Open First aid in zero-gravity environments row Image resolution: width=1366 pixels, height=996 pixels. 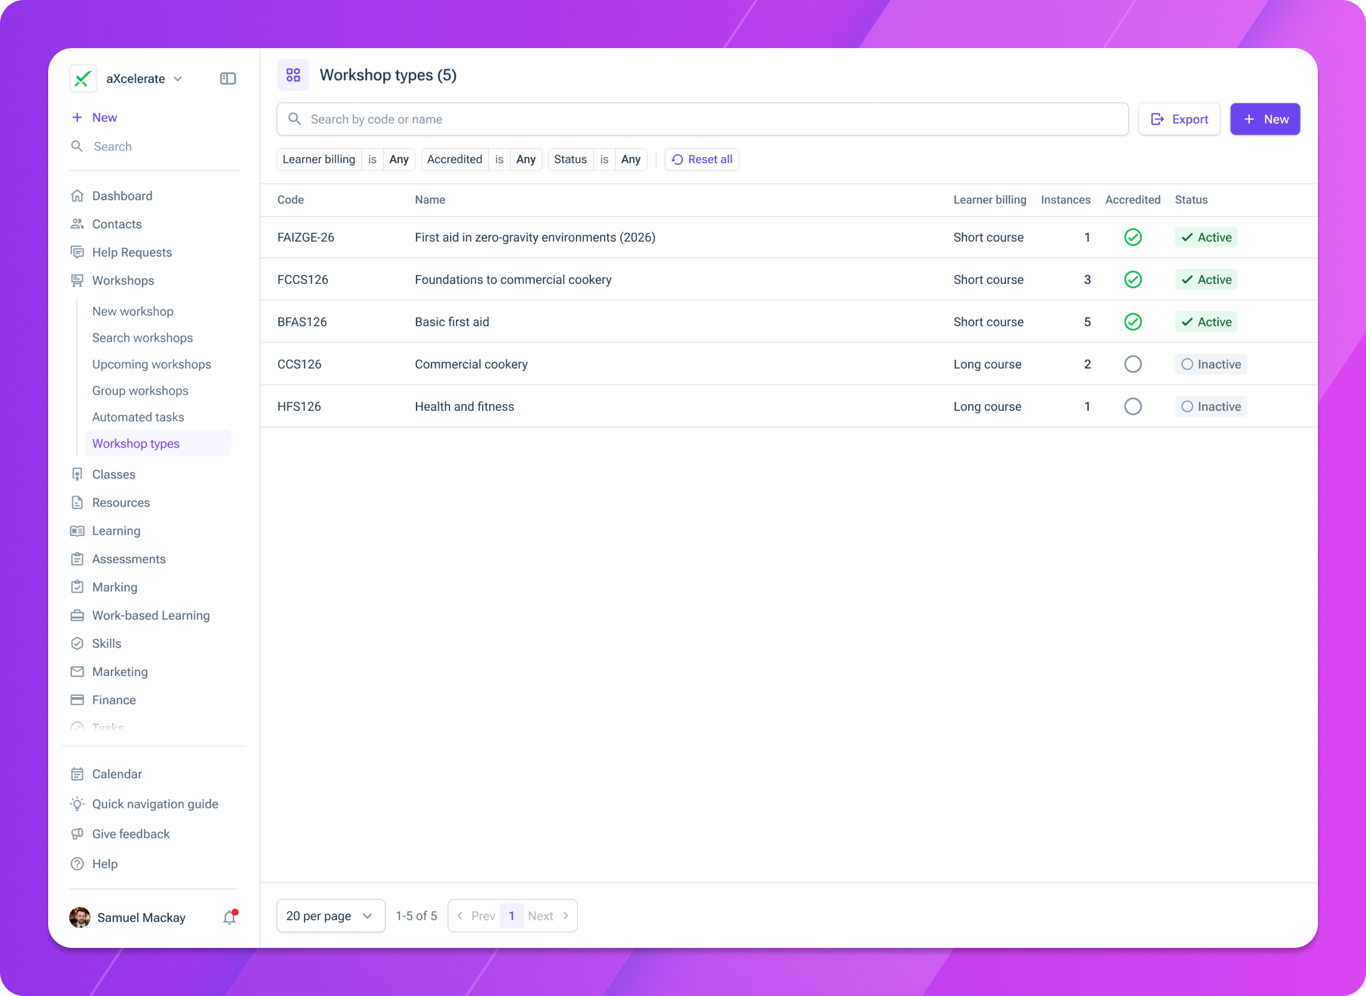(x=789, y=238)
